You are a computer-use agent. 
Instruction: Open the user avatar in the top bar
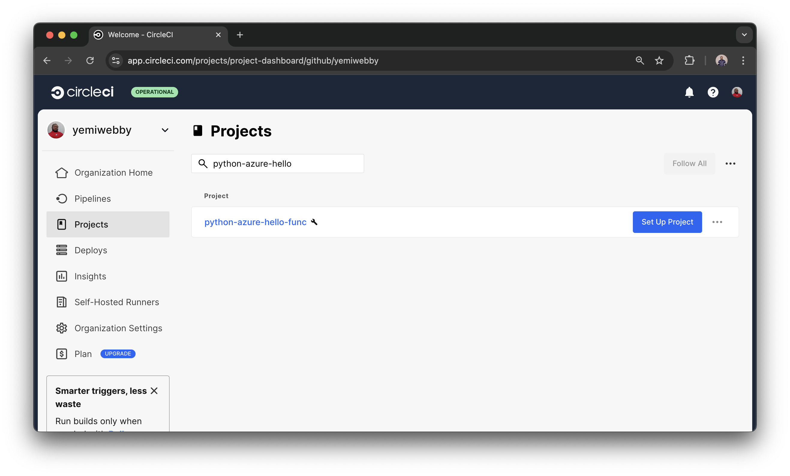point(736,92)
